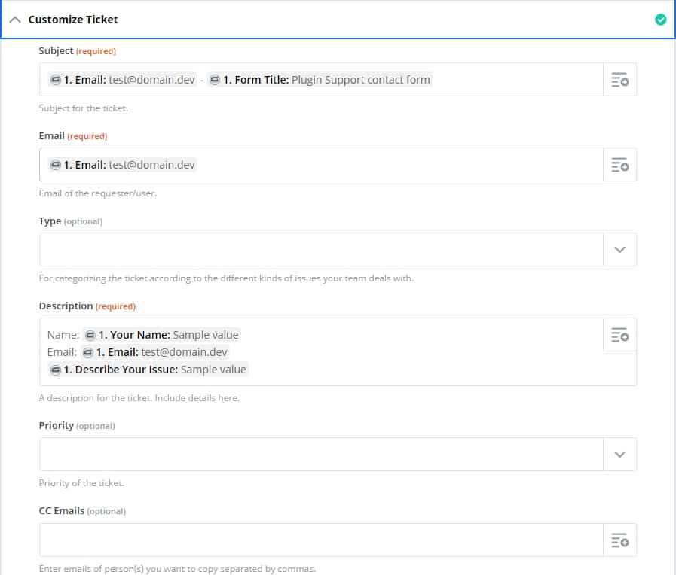Click the Customize Ticket heading text
The height and width of the screenshot is (575, 676).
pyautogui.click(x=73, y=20)
